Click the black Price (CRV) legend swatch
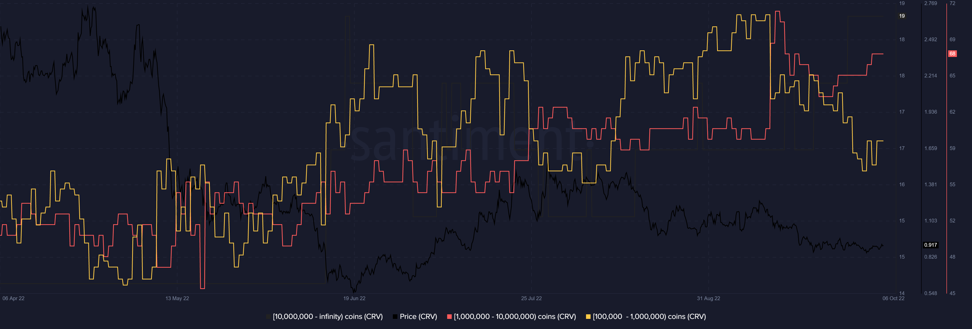Image resolution: width=972 pixels, height=329 pixels. (395, 317)
